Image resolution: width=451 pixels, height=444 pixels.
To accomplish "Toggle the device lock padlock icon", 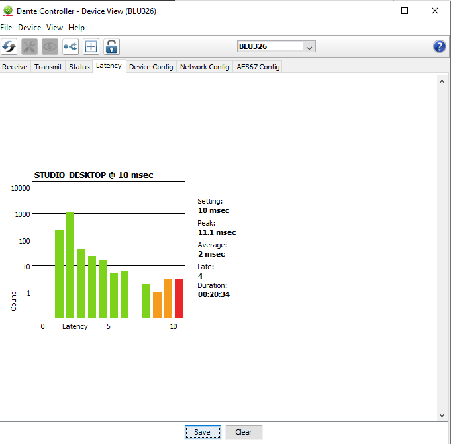I will [x=111, y=46].
